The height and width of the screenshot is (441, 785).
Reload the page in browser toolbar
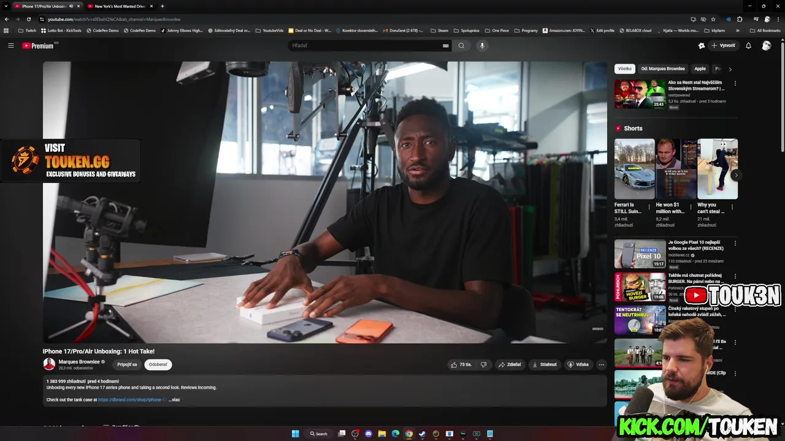tap(28, 19)
